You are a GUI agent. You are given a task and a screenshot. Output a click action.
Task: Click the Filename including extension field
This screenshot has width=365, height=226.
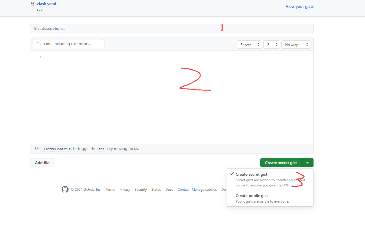coord(69,44)
